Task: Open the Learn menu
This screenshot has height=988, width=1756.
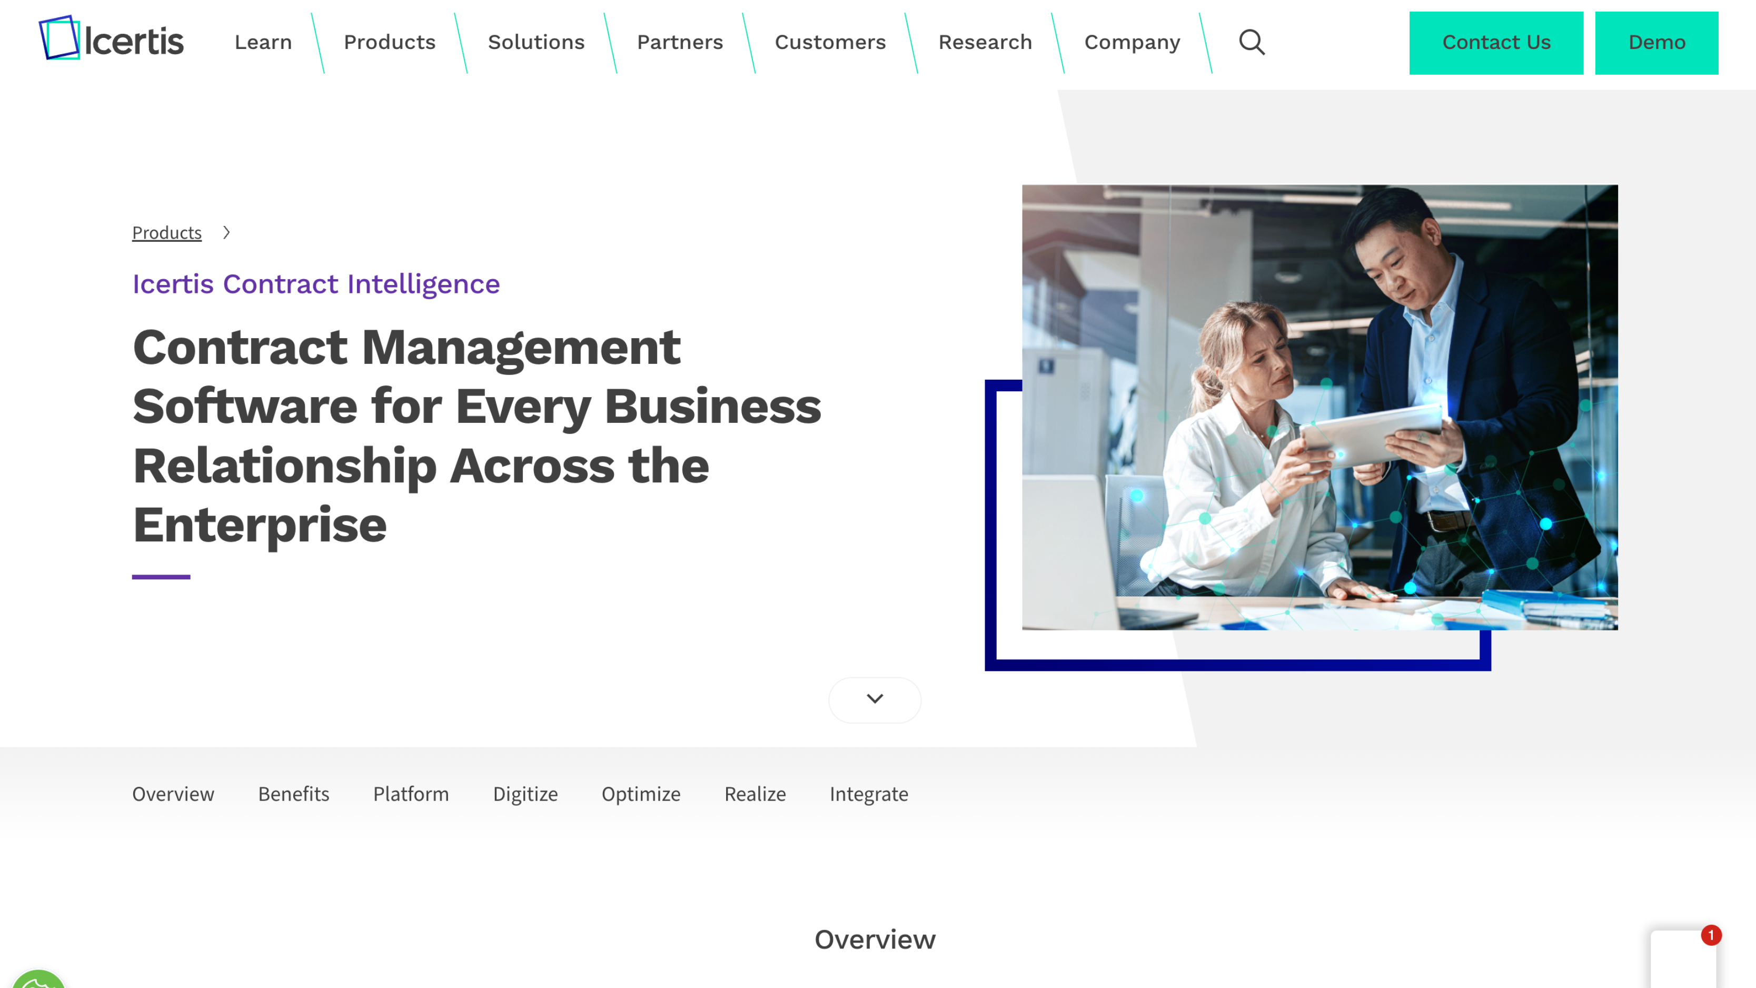Action: [x=263, y=42]
